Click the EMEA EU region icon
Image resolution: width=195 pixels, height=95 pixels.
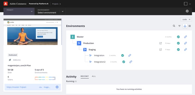pos(10,60)
